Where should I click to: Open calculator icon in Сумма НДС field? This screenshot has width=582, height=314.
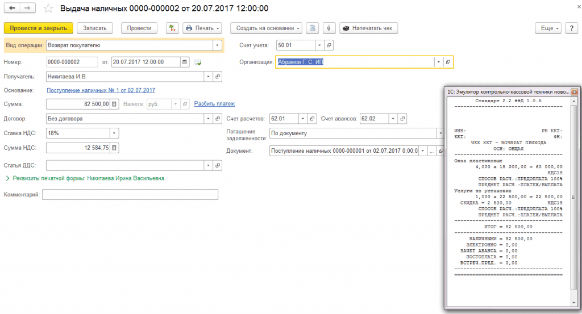[114, 148]
